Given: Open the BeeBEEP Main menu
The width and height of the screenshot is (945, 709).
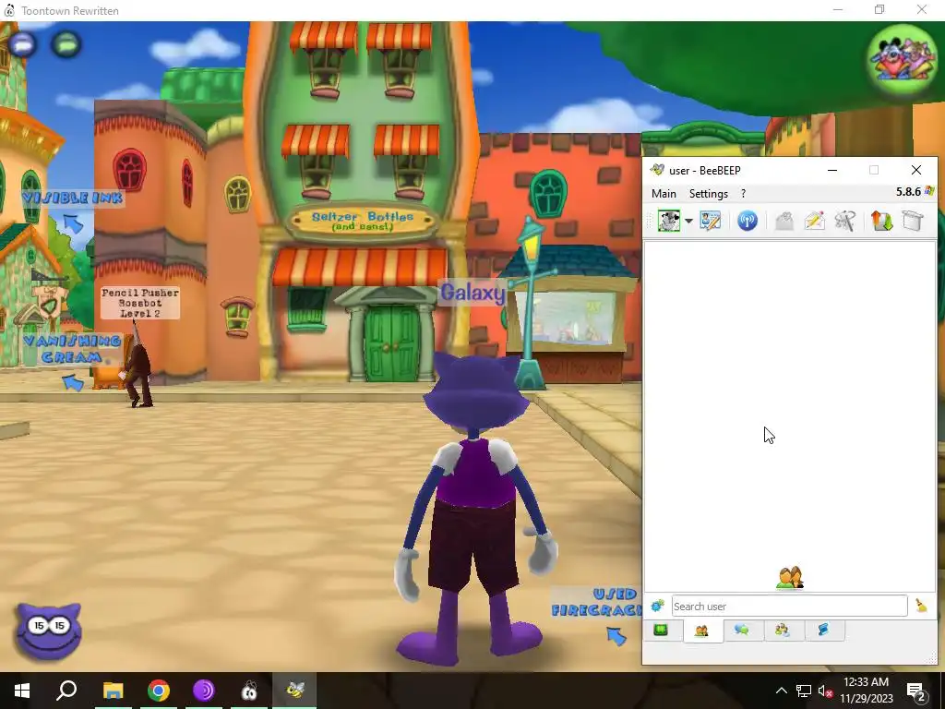Looking at the screenshot, I should (664, 194).
